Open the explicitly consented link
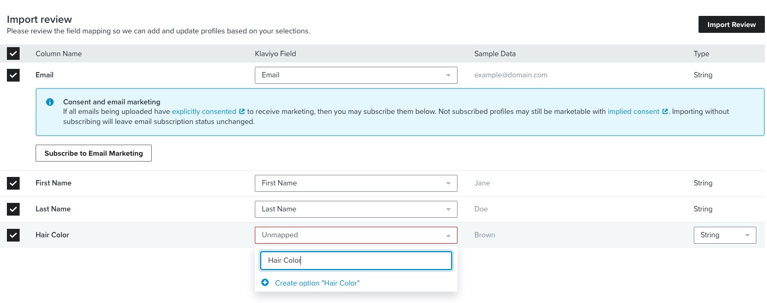 (x=204, y=112)
